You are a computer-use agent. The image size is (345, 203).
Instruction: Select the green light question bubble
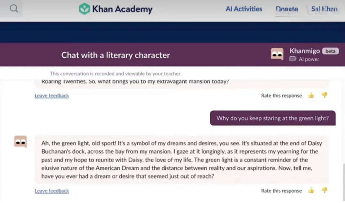click(x=272, y=118)
